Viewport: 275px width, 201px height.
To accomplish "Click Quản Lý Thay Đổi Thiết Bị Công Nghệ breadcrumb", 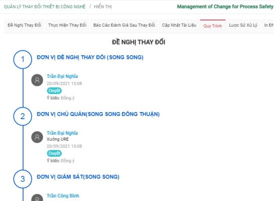I will (45, 7).
